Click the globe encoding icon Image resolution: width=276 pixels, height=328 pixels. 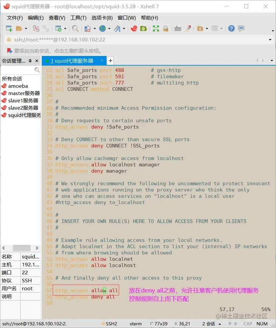pos(103,28)
